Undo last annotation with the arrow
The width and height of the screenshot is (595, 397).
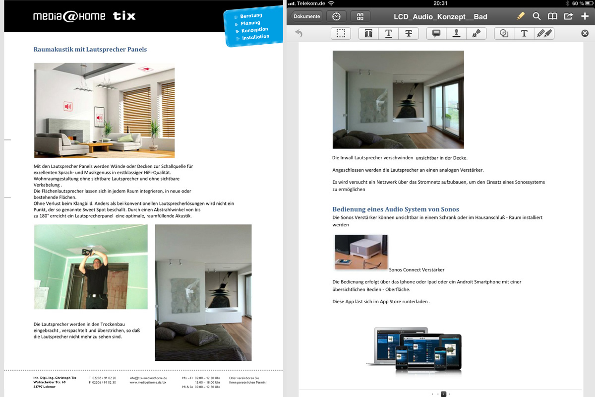(x=298, y=33)
